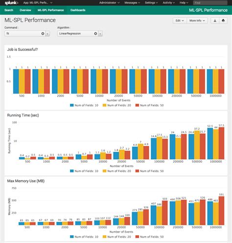Clear the Command field value 'fit'
The width and height of the screenshot is (232, 243).
point(43,33)
